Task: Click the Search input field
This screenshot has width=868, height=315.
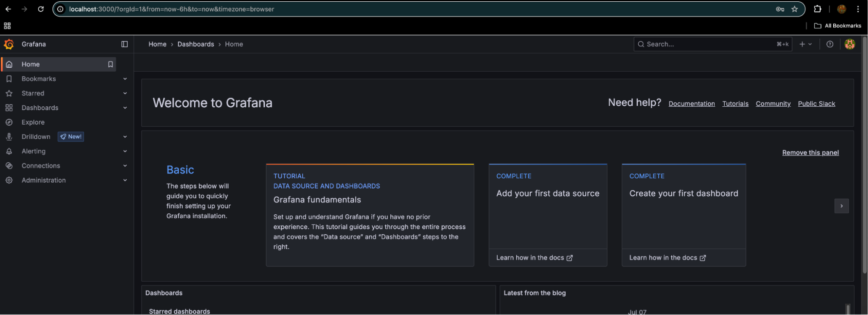Action: [x=708, y=44]
